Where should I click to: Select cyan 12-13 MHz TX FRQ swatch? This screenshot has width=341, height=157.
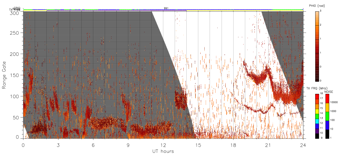(317, 121)
